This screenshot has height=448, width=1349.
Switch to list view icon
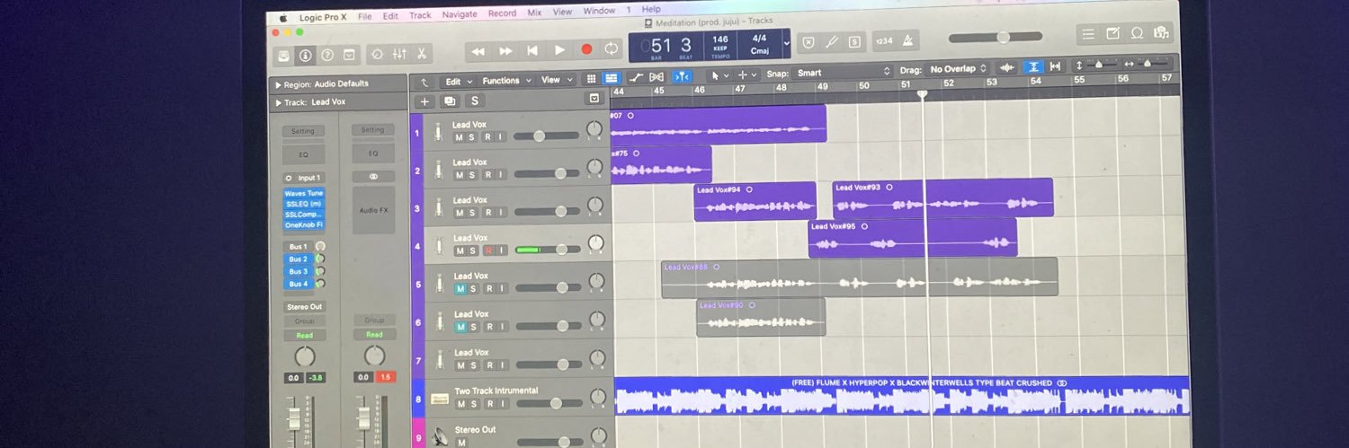(611, 78)
